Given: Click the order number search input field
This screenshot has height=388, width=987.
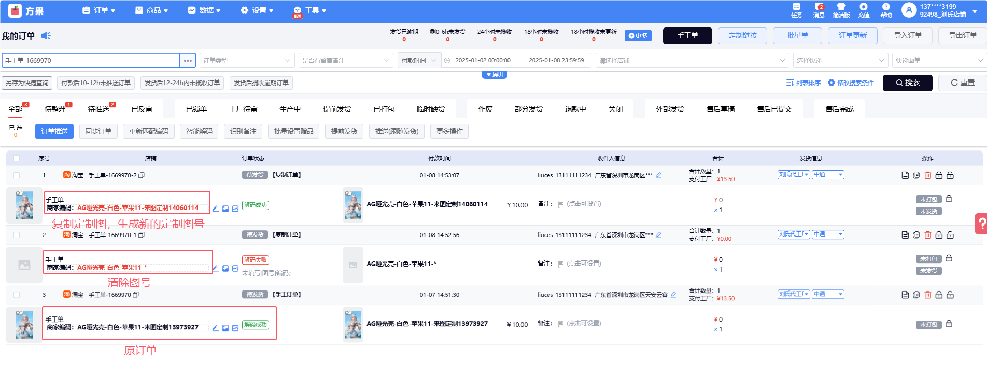Looking at the screenshot, I should [91, 61].
